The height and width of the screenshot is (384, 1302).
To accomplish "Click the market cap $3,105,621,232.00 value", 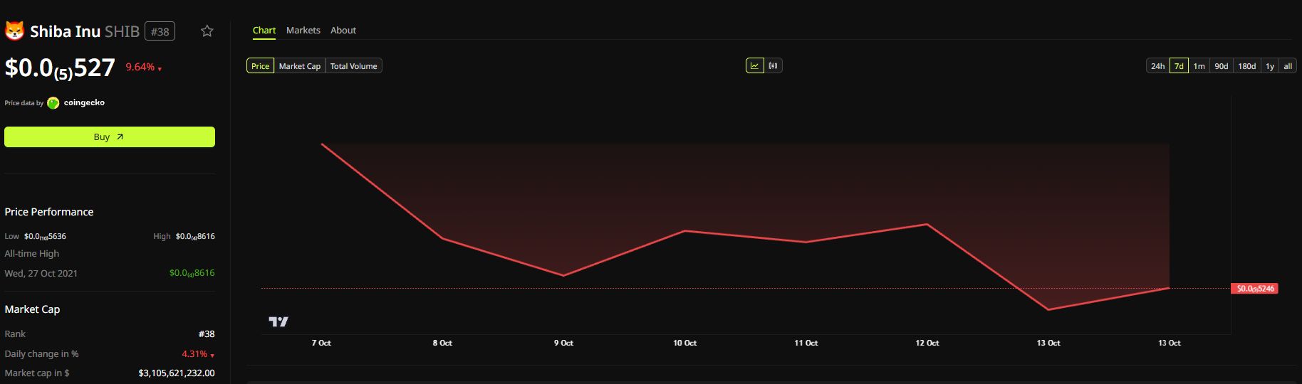I will click(x=177, y=373).
